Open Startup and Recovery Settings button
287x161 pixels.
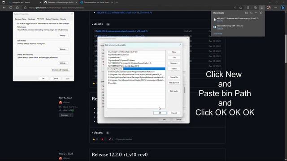63,63
